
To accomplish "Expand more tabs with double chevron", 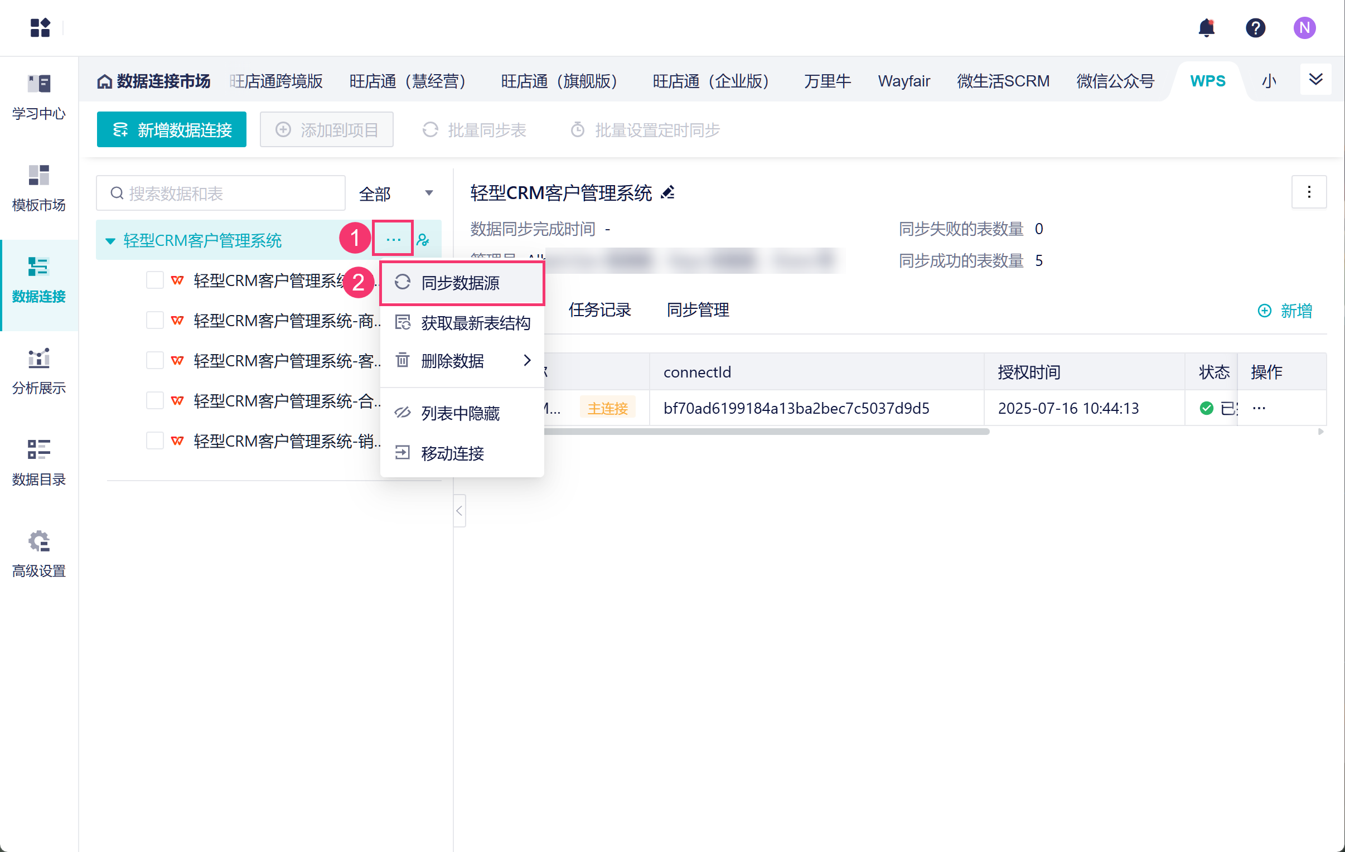I will [1315, 80].
